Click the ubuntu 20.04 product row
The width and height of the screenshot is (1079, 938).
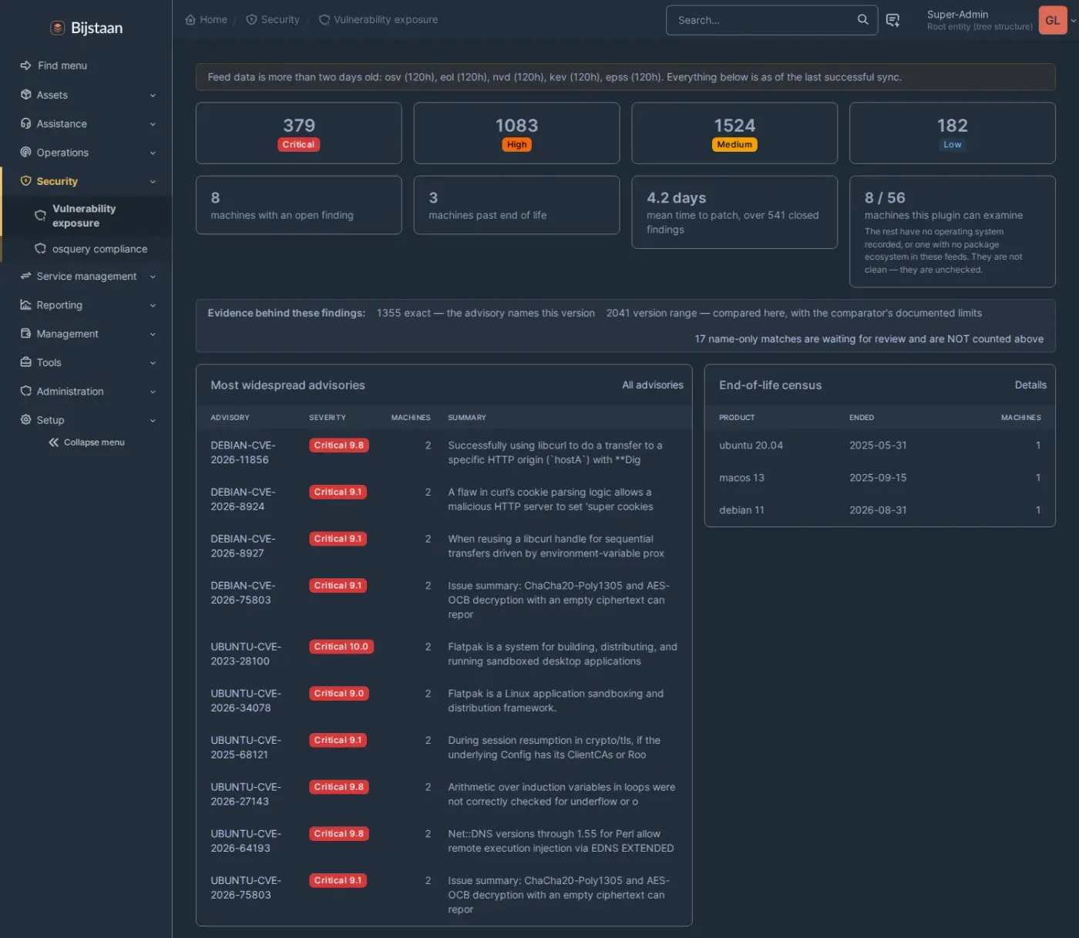click(x=879, y=445)
